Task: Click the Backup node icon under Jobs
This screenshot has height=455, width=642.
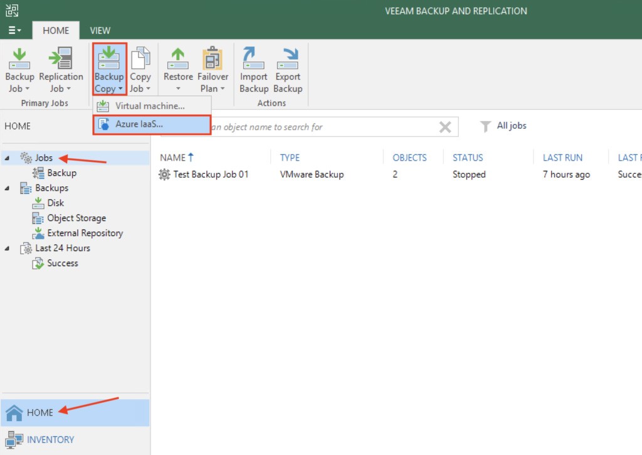Action: pos(38,173)
